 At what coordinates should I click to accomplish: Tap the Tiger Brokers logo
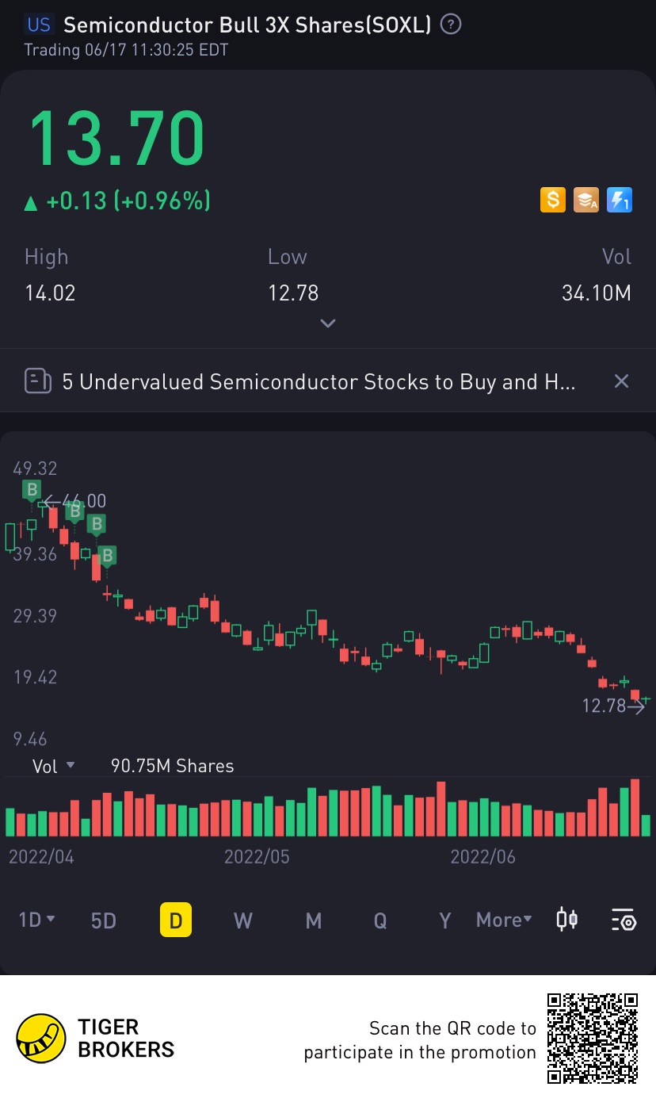pyautogui.click(x=41, y=1039)
